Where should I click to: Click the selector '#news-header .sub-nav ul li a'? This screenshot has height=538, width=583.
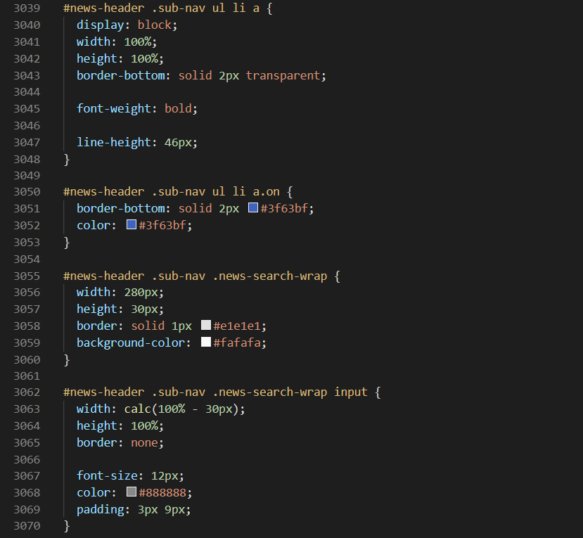pos(161,8)
